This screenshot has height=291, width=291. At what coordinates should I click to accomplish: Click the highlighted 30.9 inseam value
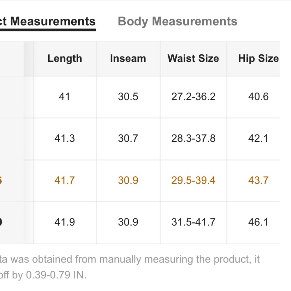[128, 180]
